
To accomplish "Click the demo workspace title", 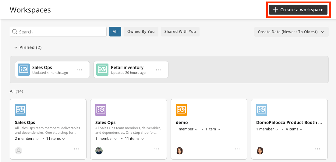I will coord(182,123).
